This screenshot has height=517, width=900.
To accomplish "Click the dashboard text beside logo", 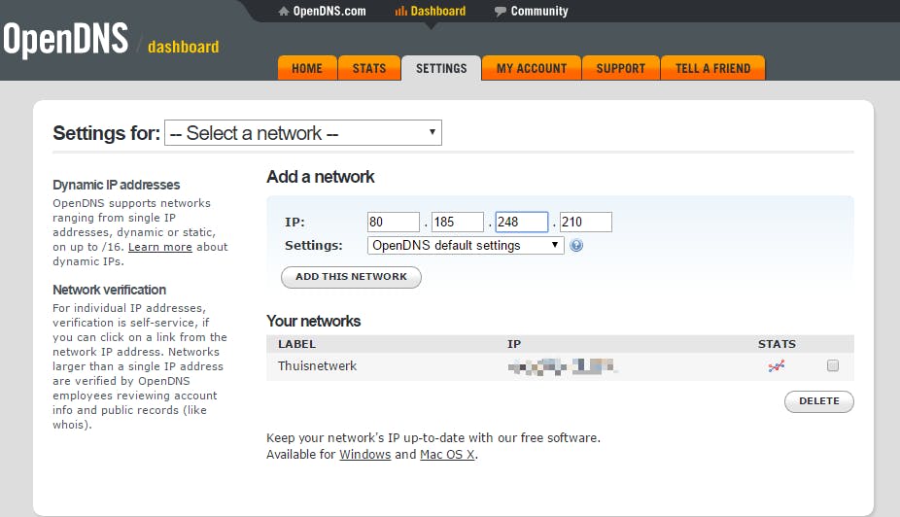I will click(183, 47).
